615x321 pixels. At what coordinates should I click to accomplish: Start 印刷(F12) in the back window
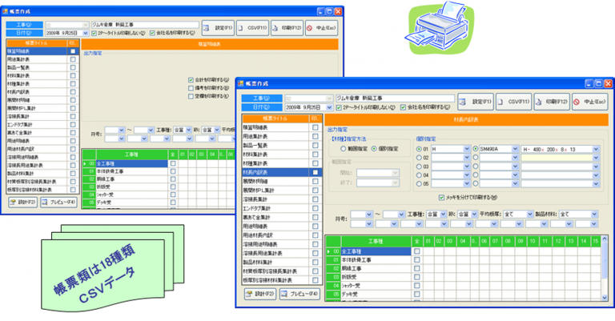click(287, 28)
